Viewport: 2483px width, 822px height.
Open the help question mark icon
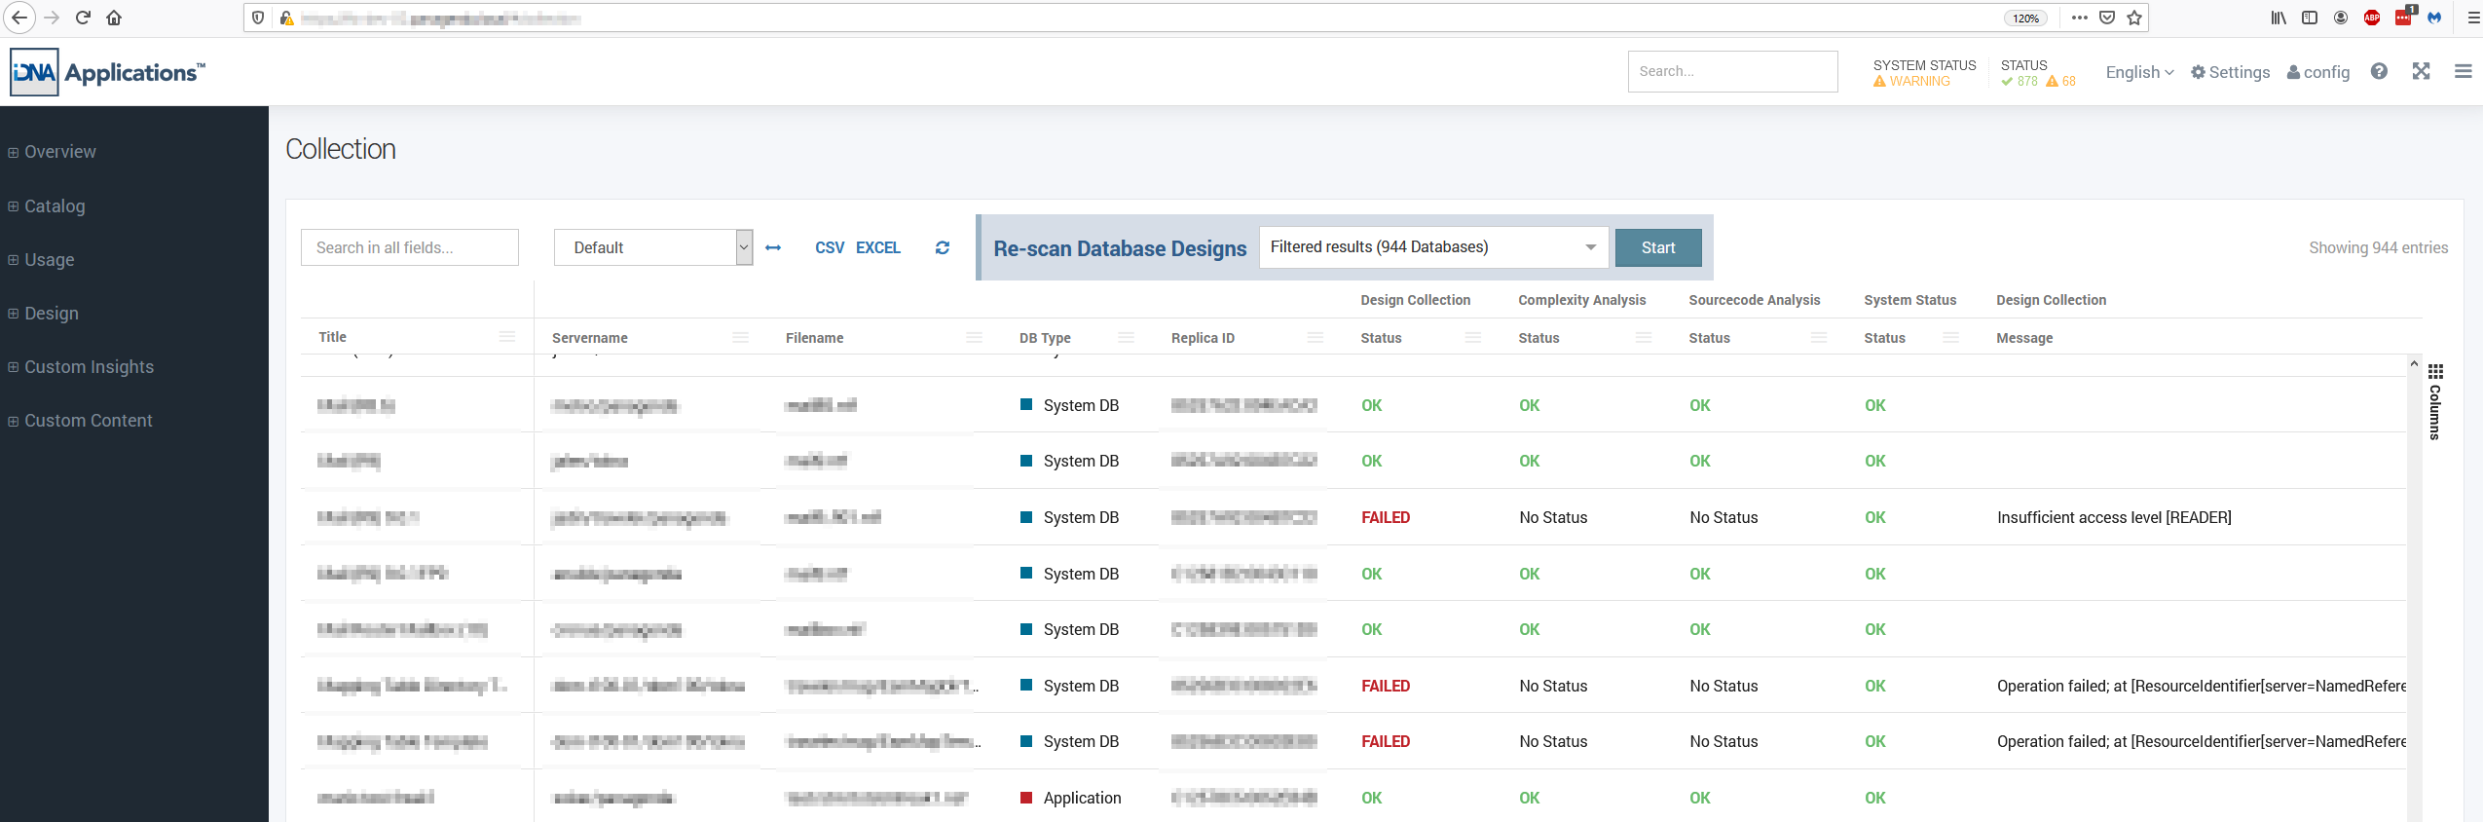(x=2379, y=71)
